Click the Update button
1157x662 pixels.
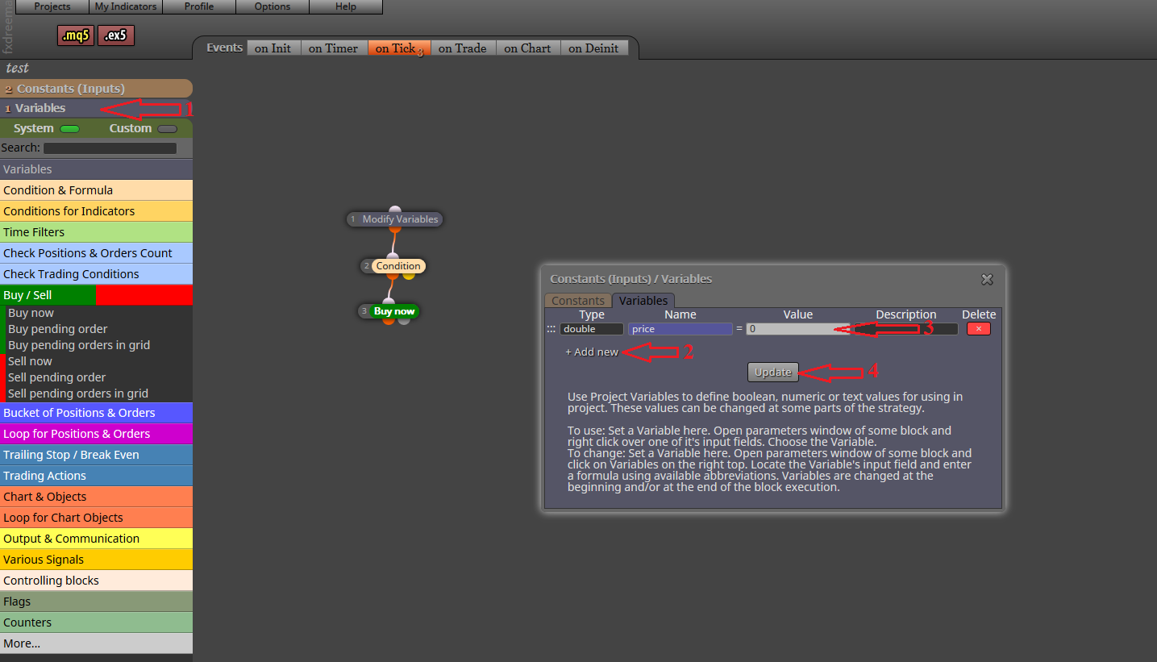point(773,372)
